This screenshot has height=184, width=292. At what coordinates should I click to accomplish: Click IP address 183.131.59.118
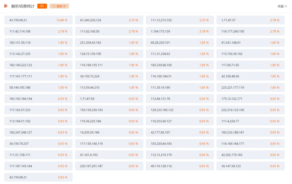[20, 43]
